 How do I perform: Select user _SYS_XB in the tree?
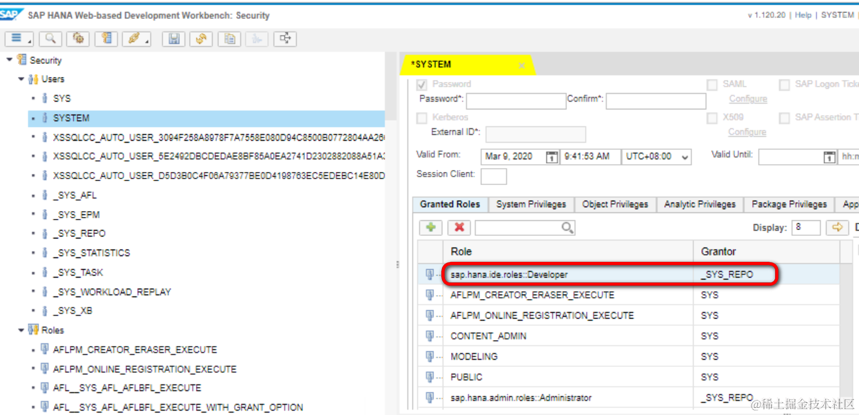point(73,311)
